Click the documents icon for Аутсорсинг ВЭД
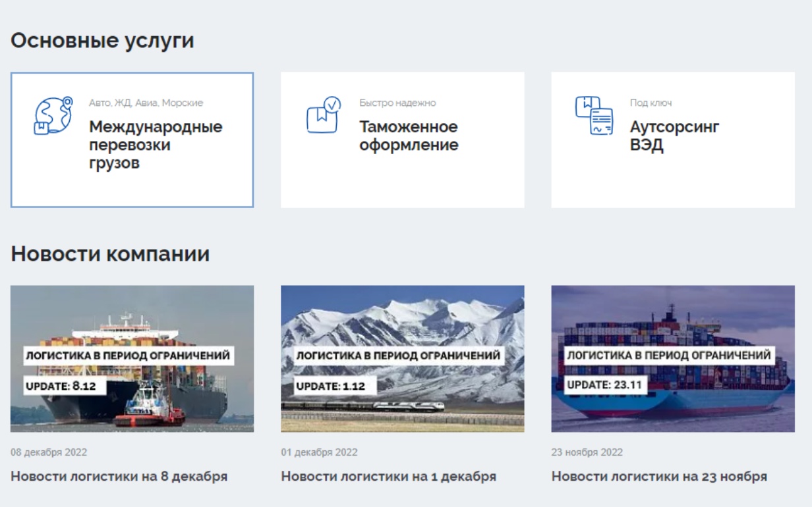This screenshot has height=507, width=812. point(594,116)
